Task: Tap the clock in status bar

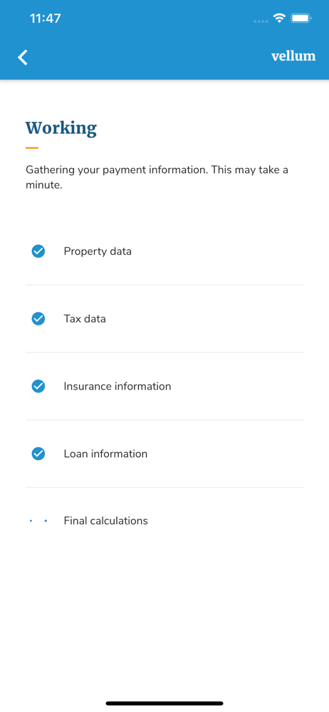Action: [x=45, y=19]
